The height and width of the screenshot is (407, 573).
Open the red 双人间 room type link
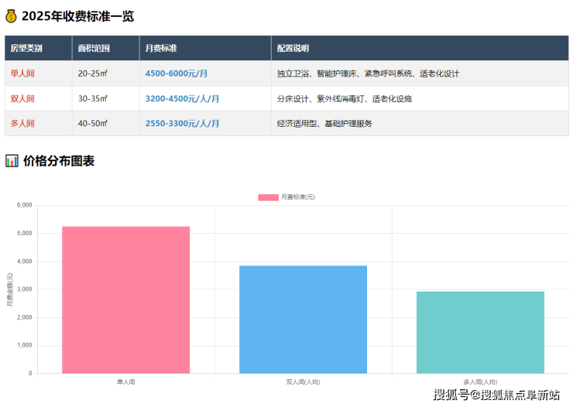click(x=22, y=99)
